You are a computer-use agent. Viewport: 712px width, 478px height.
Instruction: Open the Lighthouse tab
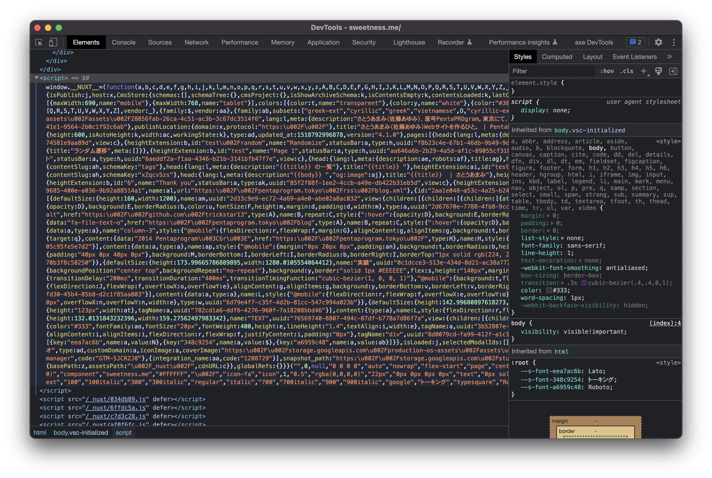409,42
